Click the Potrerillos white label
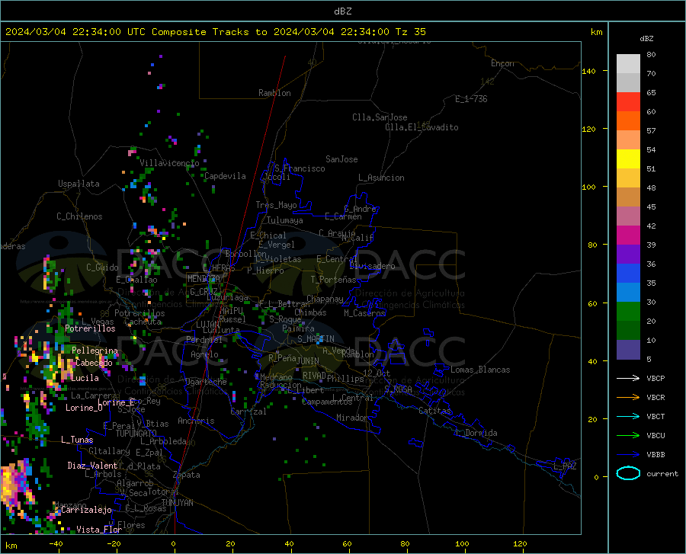Screen dimensions: 686x554 pos(90,328)
